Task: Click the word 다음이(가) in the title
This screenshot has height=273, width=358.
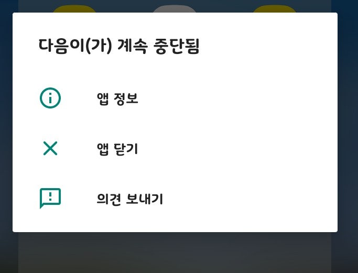Action: (x=75, y=46)
